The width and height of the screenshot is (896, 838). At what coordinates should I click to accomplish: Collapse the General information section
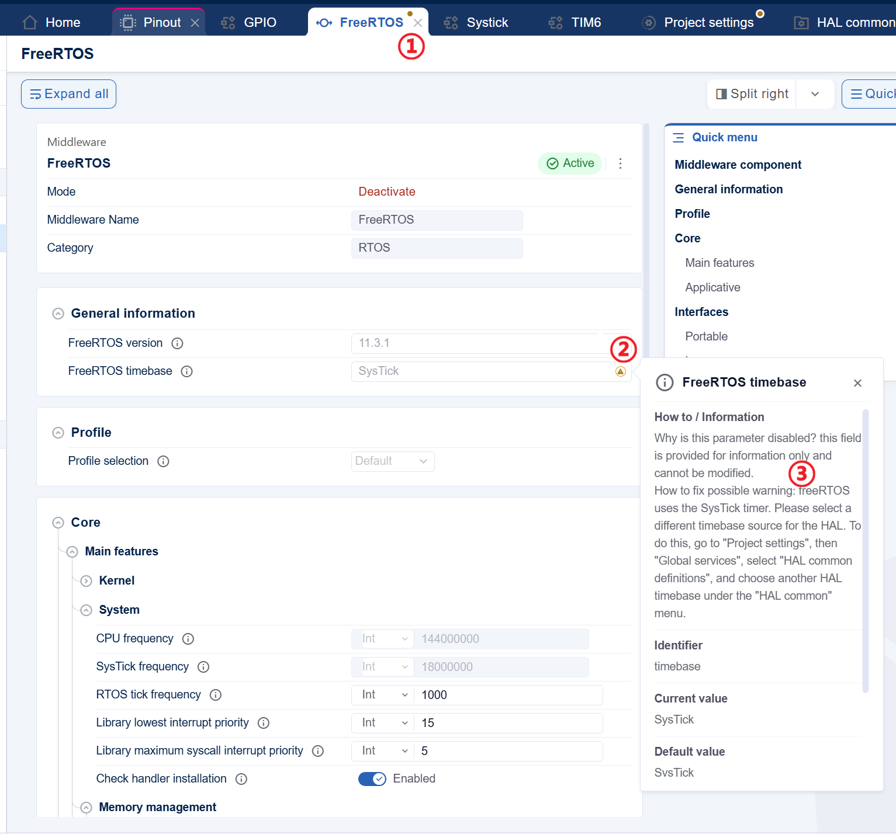coord(58,314)
